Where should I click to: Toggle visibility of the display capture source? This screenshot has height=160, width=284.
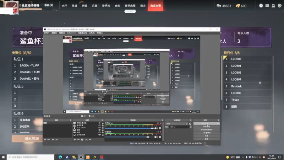tap(99, 135)
